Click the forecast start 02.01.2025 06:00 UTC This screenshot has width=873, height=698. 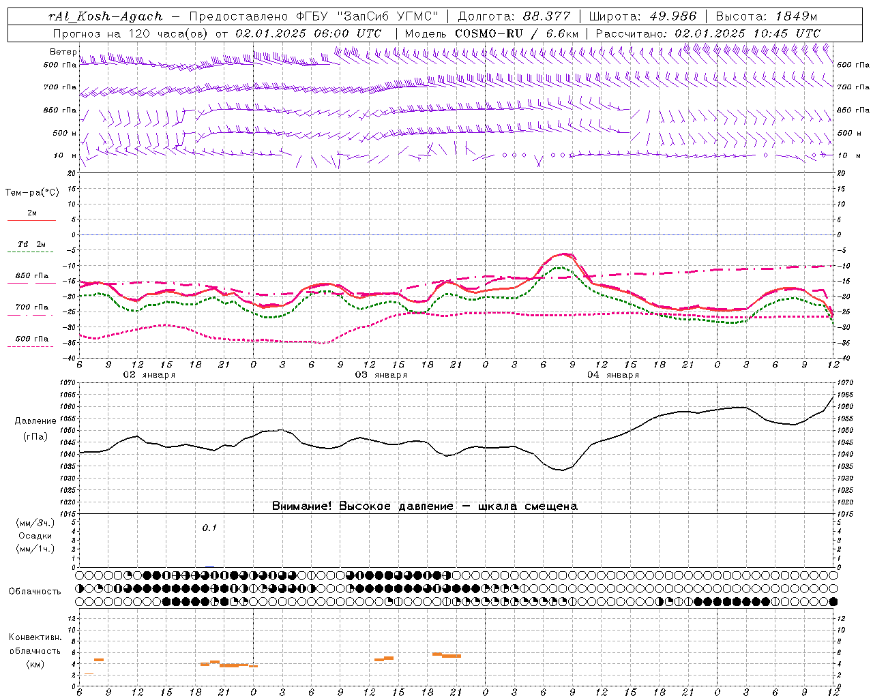[308, 33]
